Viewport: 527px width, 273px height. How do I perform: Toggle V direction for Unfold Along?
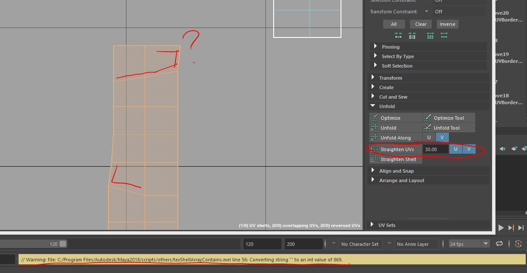(x=442, y=137)
